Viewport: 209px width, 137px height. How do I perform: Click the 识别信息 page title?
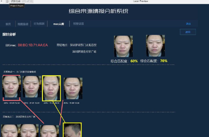click(x=16, y=1)
